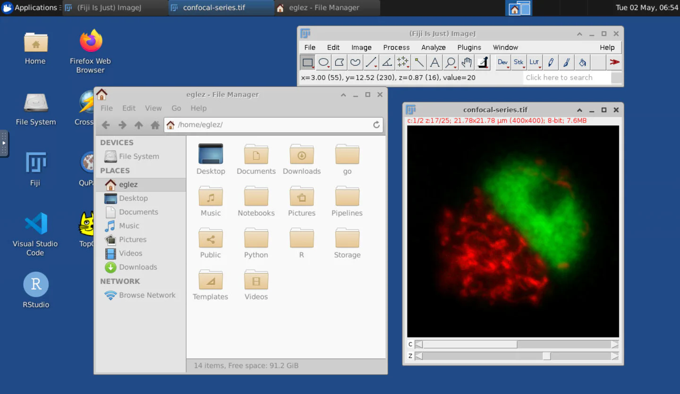Viewport: 680px width, 394px height.
Task: Select the Text tool (letter A)
Action: [435, 62]
